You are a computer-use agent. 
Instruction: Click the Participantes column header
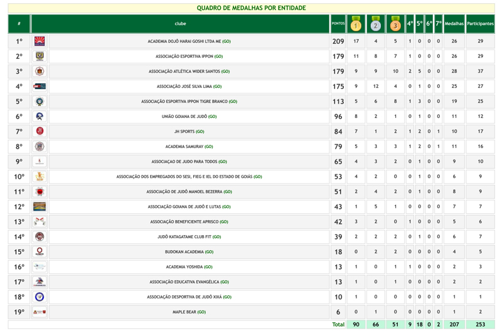tap(480, 24)
